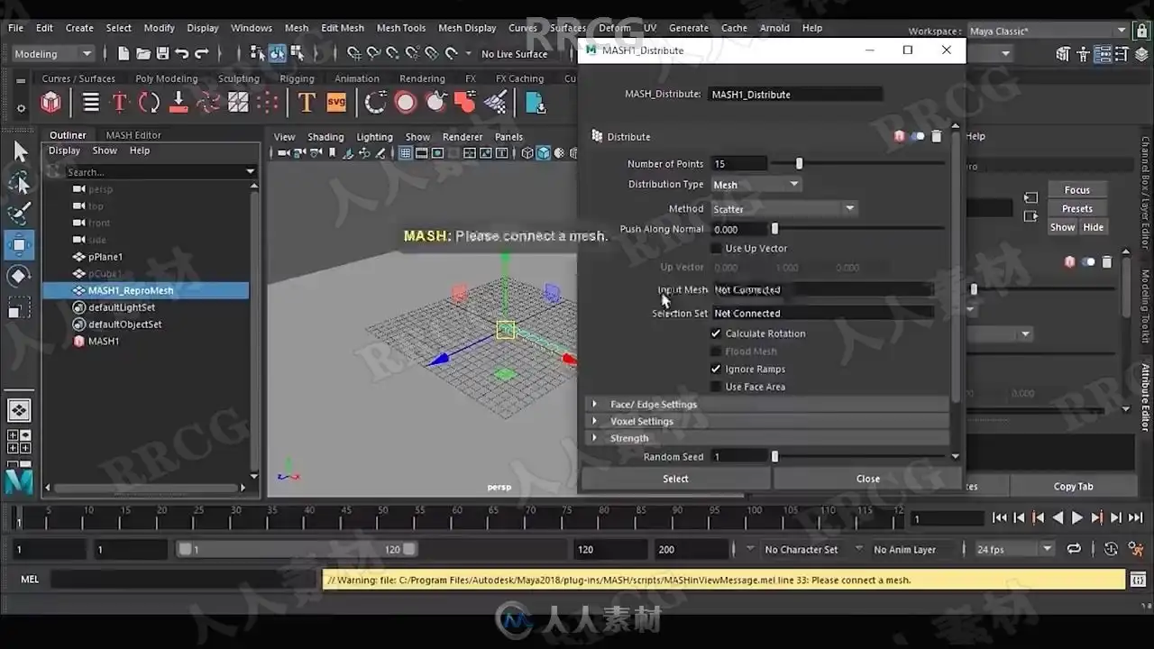
Task: Open the Modeling menu set dropdown
Action: [x=53, y=54]
